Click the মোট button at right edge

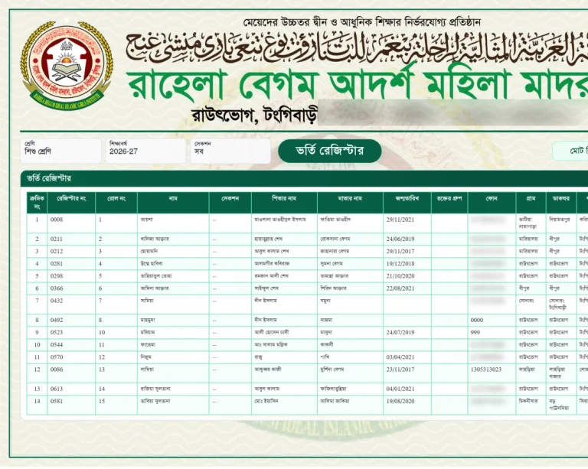pyautogui.click(x=570, y=151)
